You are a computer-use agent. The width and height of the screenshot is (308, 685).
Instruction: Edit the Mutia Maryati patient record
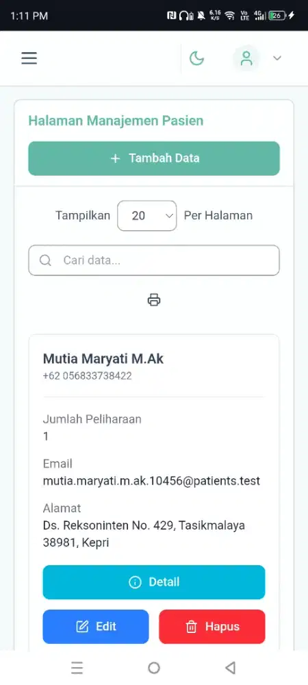(x=96, y=627)
